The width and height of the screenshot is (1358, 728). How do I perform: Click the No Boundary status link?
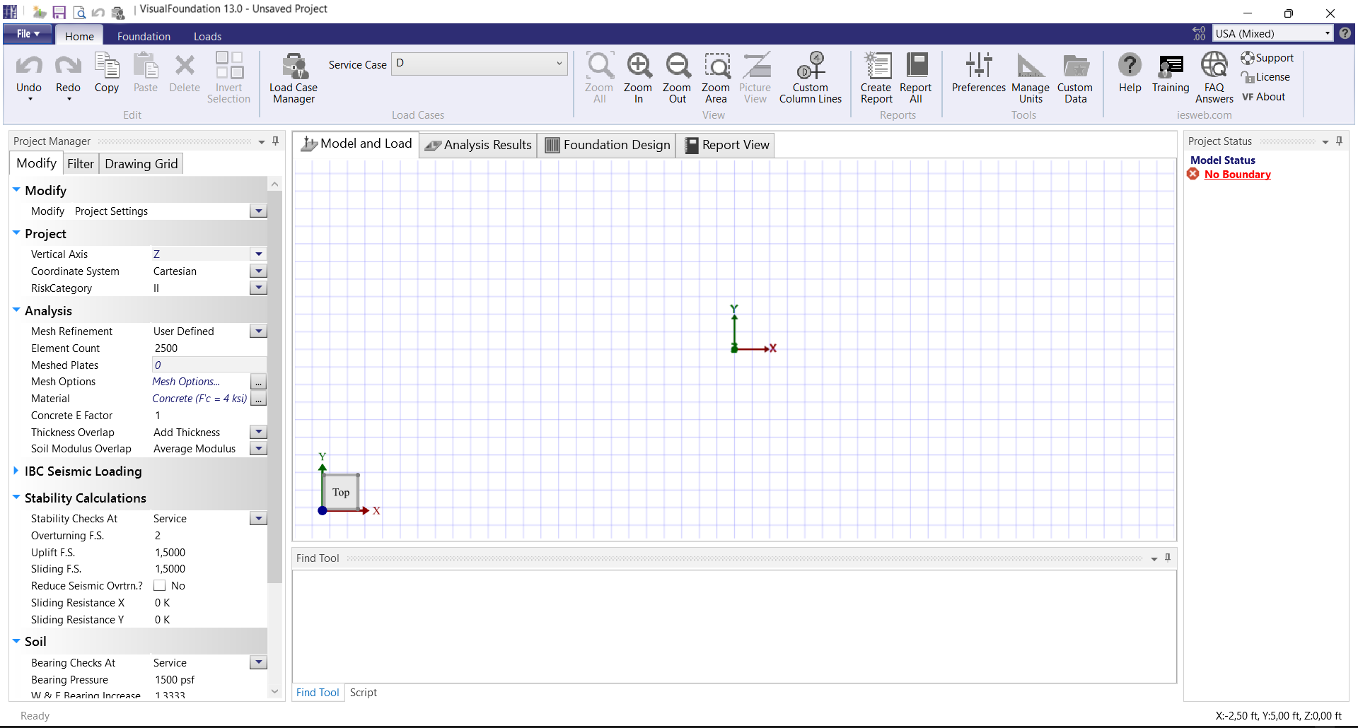(1237, 175)
